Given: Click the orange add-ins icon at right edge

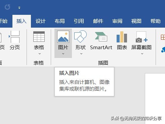Looking at the screenshot, I should pyautogui.click(x=163, y=37).
